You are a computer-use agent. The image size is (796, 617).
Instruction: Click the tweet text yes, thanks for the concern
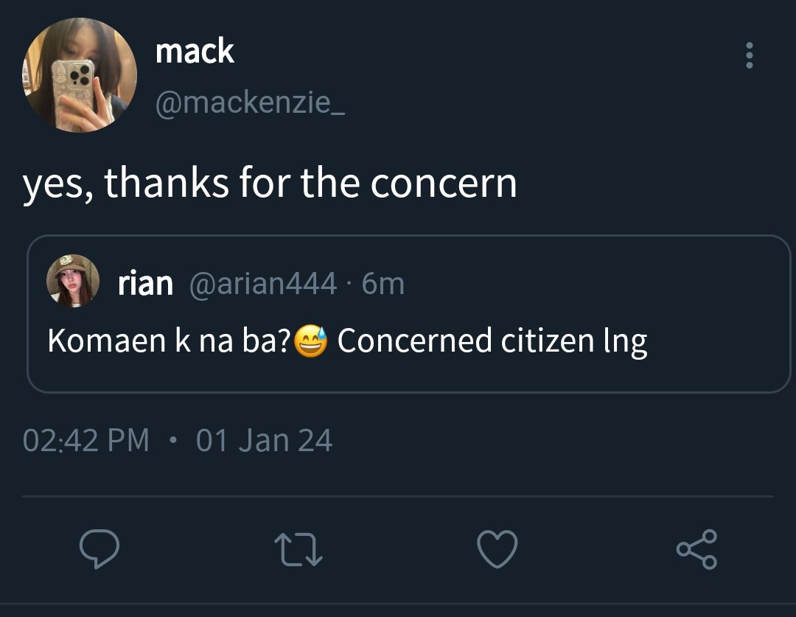(x=270, y=183)
